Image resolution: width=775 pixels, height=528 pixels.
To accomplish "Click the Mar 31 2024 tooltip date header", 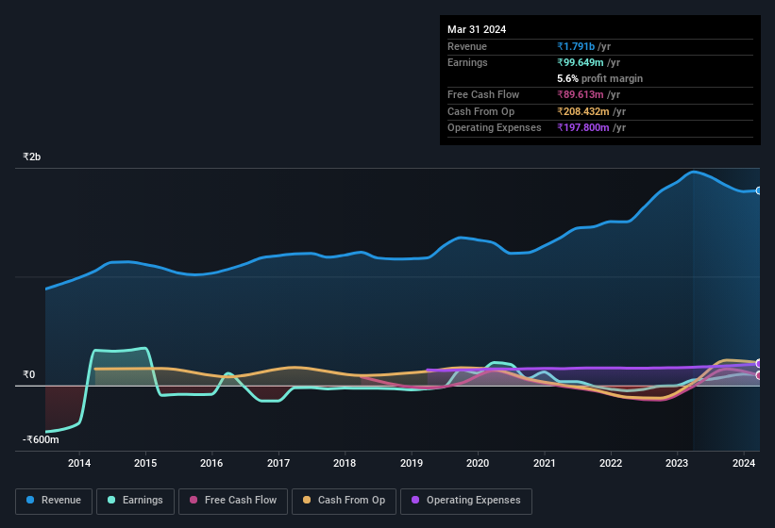I will click(x=477, y=29).
